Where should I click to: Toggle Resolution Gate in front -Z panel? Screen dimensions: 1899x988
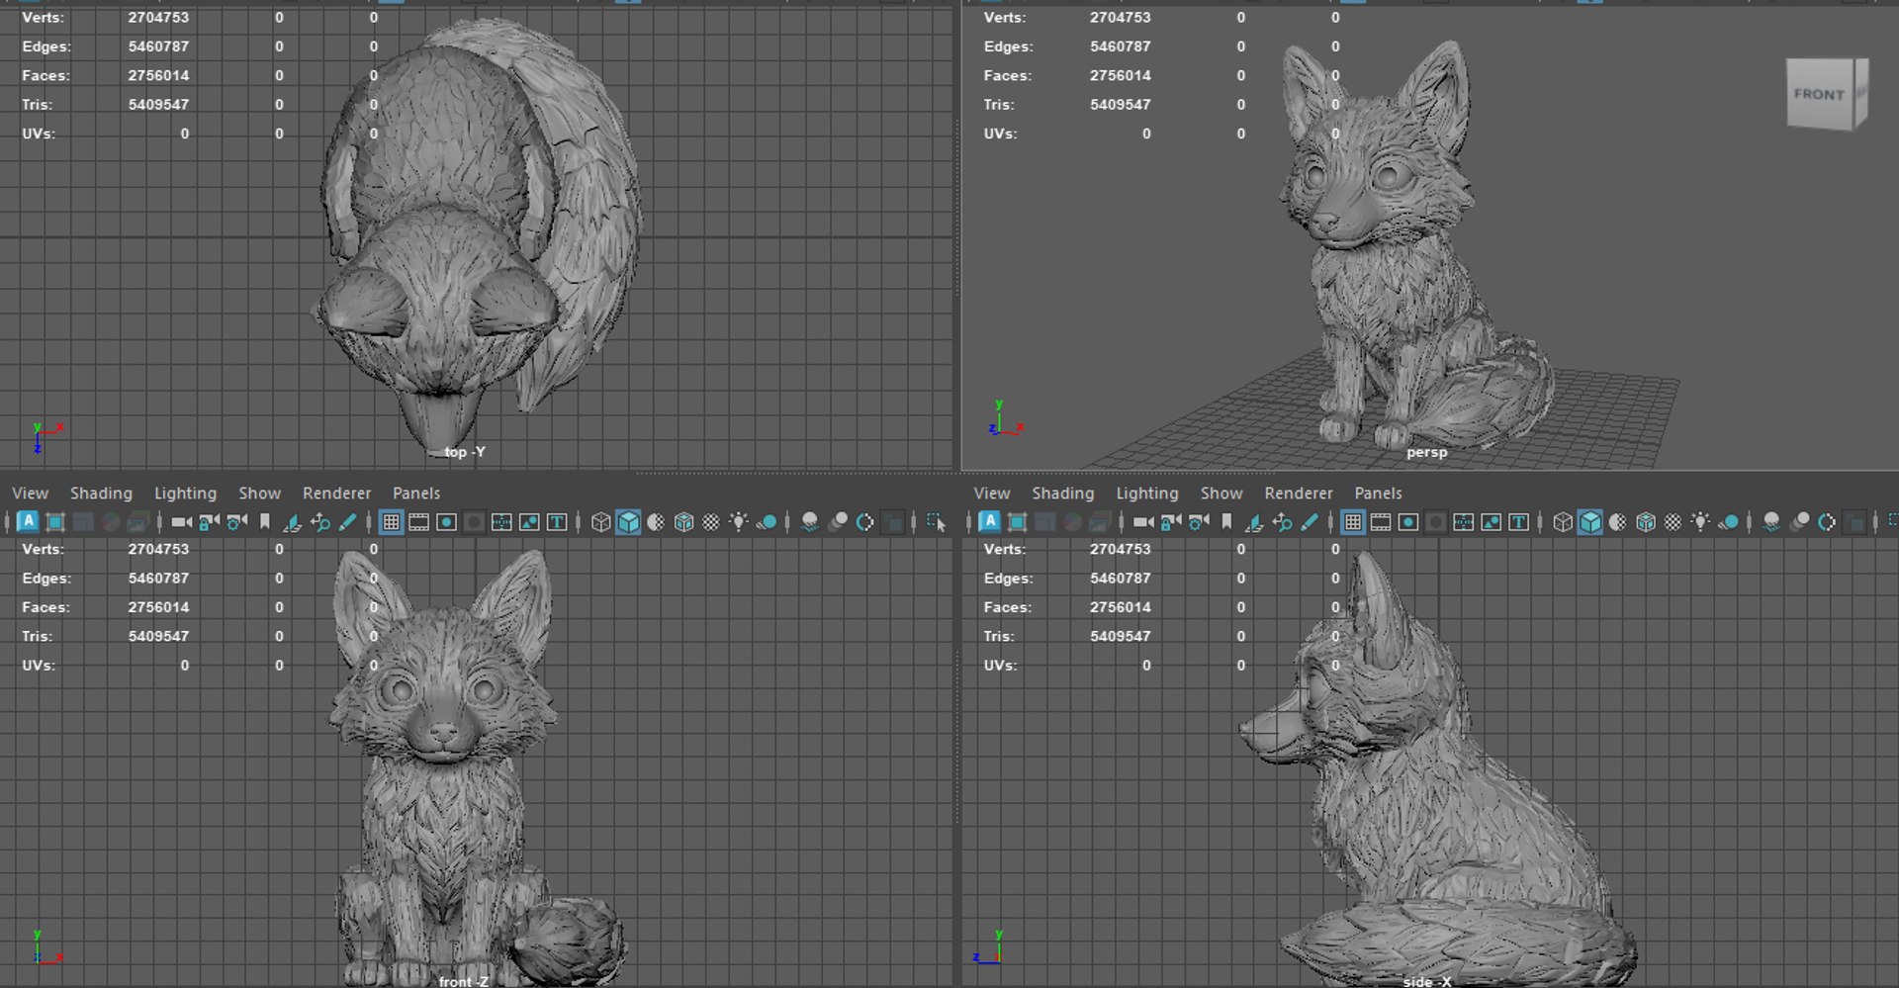point(446,522)
